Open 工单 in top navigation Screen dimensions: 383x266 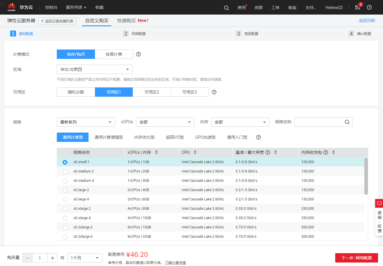pyautogui.click(x=275, y=8)
